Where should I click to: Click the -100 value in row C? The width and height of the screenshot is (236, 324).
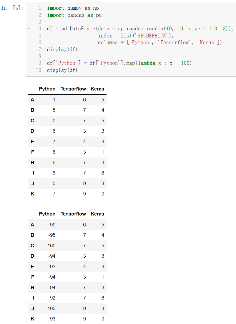[51, 246]
